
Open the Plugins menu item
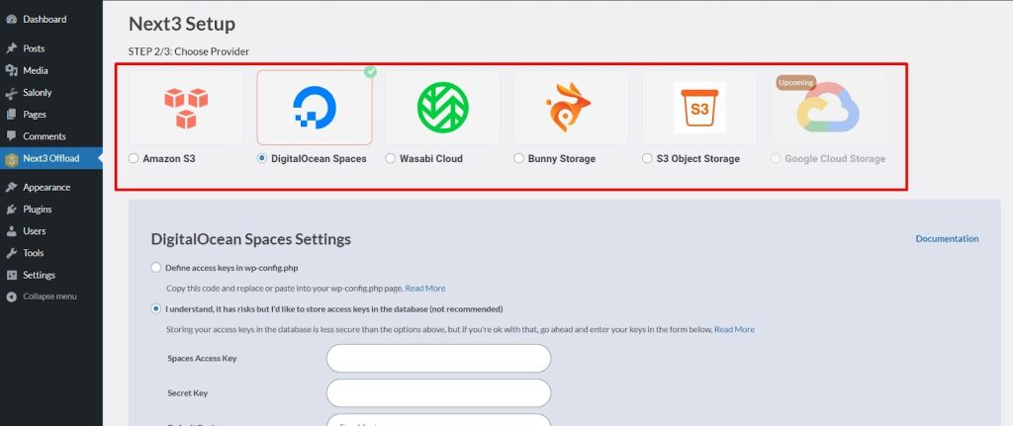pyautogui.click(x=51, y=210)
